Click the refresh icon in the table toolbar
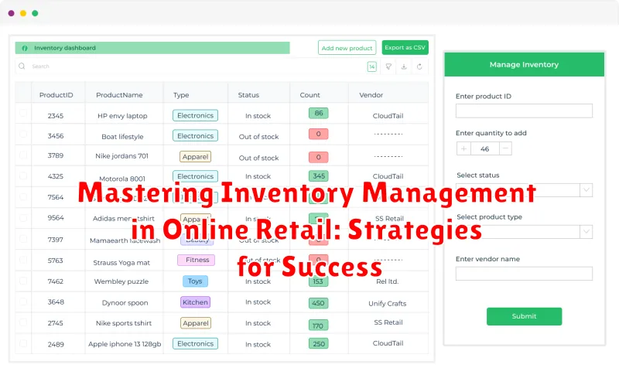Viewport: 619px width, 368px height. pos(419,66)
